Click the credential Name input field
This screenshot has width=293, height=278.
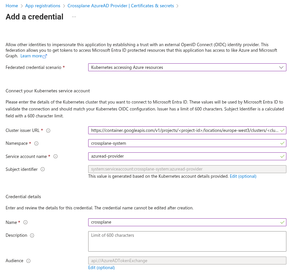pyautogui.click(x=184, y=222)
